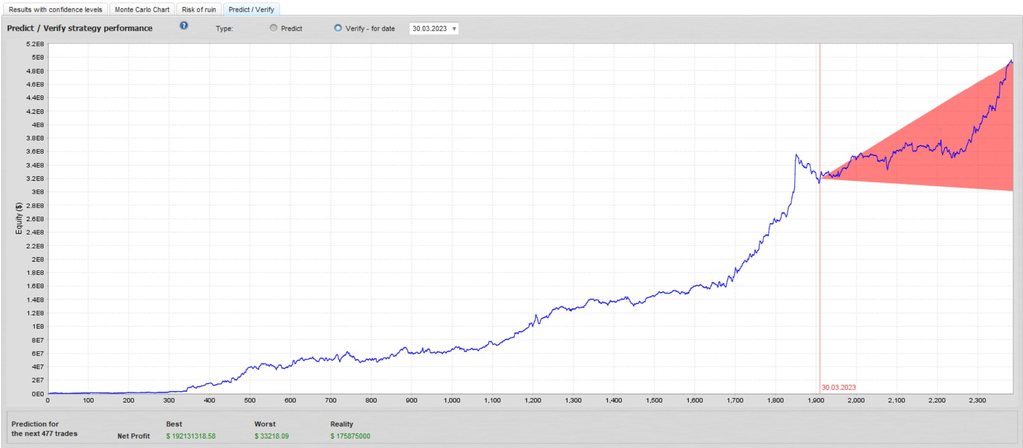Viewport: 1023px width, 448px height.
Task: Click the 'Prediction for the next 477 trades' label
Action: (x=44, y=429)
